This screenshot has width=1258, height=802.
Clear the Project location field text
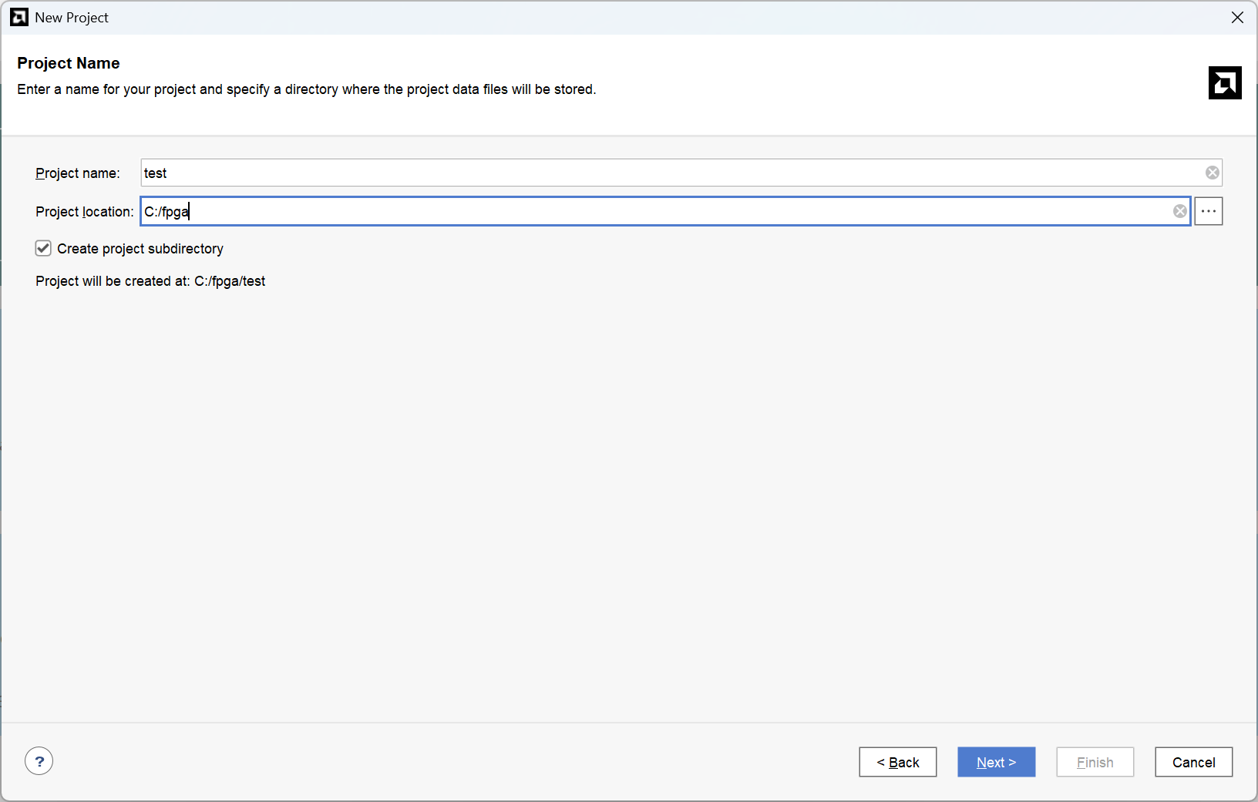(1179, 211)
